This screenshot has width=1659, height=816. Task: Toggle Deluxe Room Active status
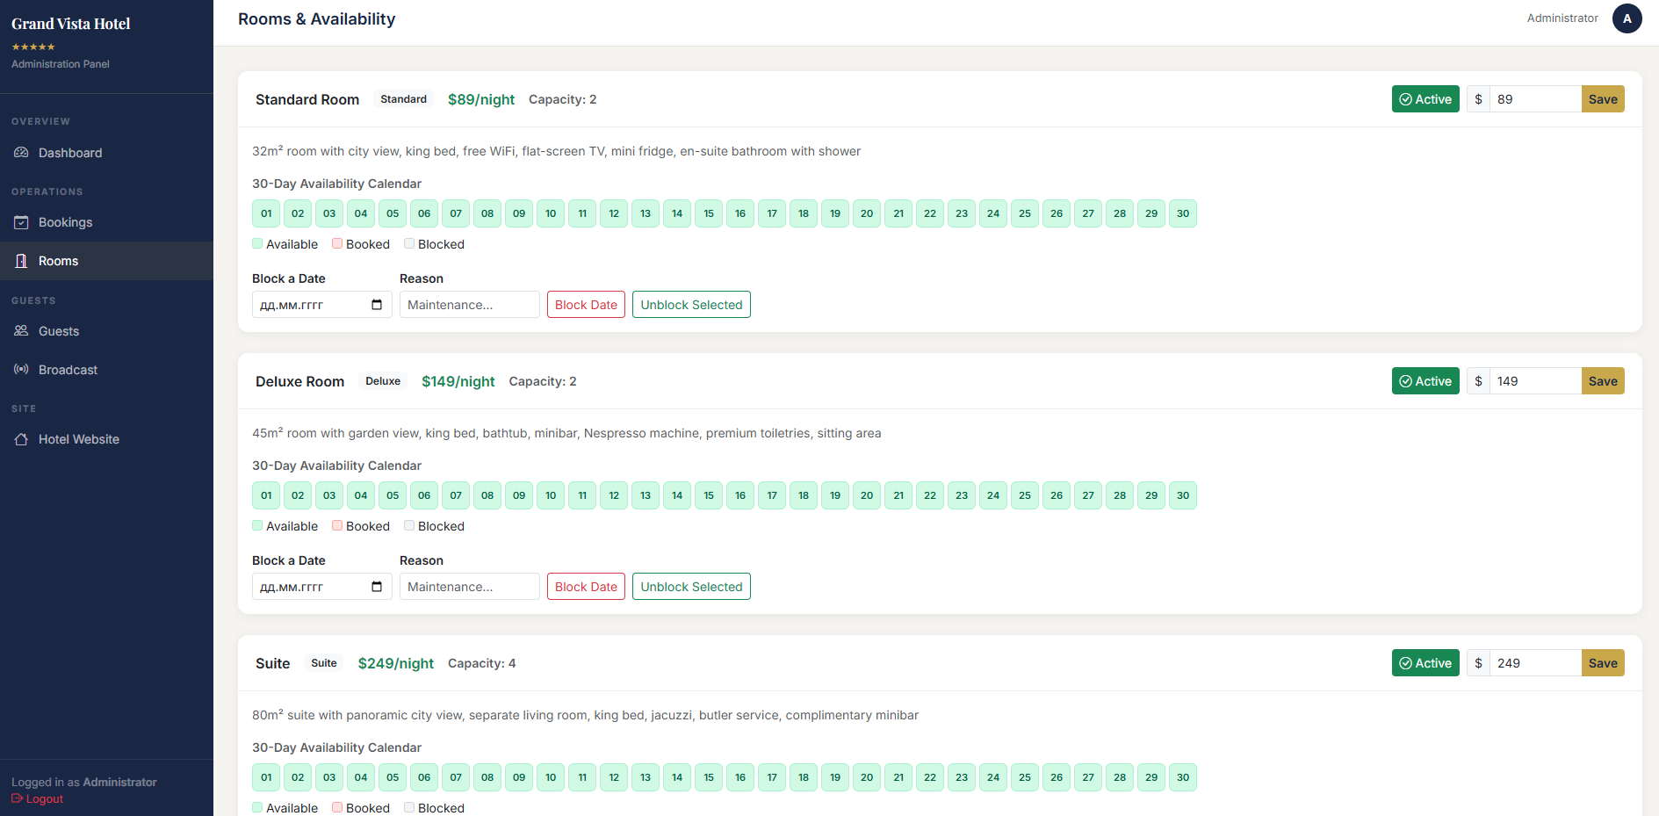1425,381
